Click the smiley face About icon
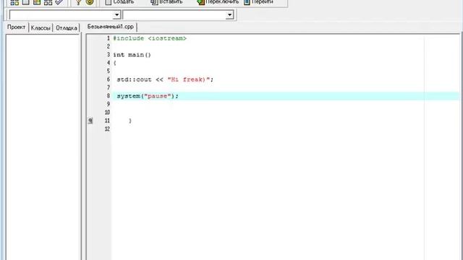This screenshot has height=260, width=463. (x=90, y=2)
